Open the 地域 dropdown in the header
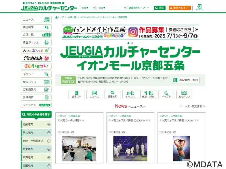 pos(88,8)
